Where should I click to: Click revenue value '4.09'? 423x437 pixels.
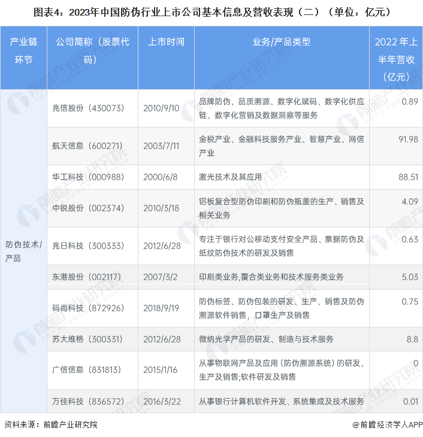click(x=410, y=202)
